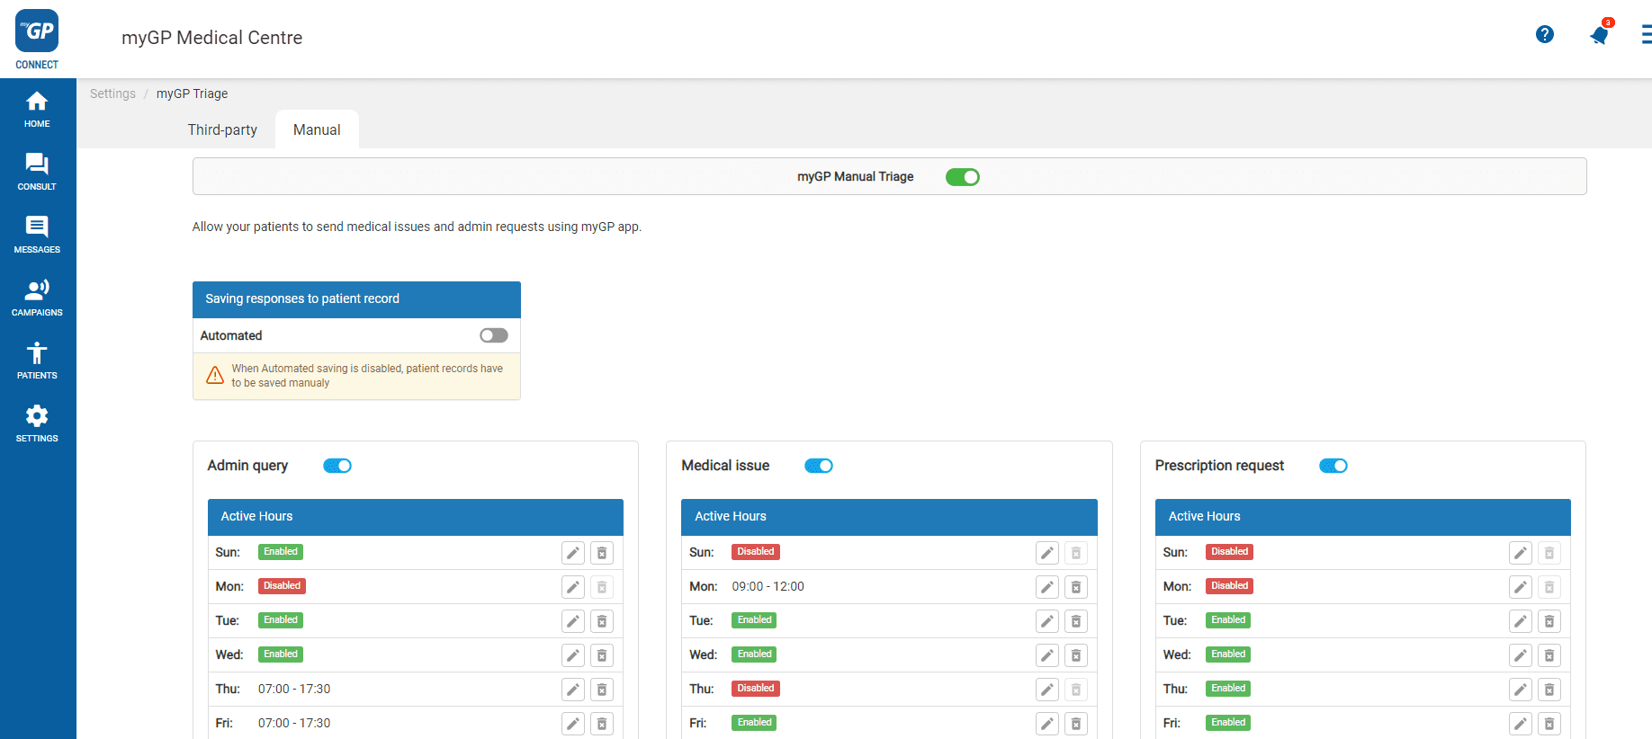Viewport: 1652px width, 739px height.
Task: Enable Automated saving toggle
Action: point(494,335)
